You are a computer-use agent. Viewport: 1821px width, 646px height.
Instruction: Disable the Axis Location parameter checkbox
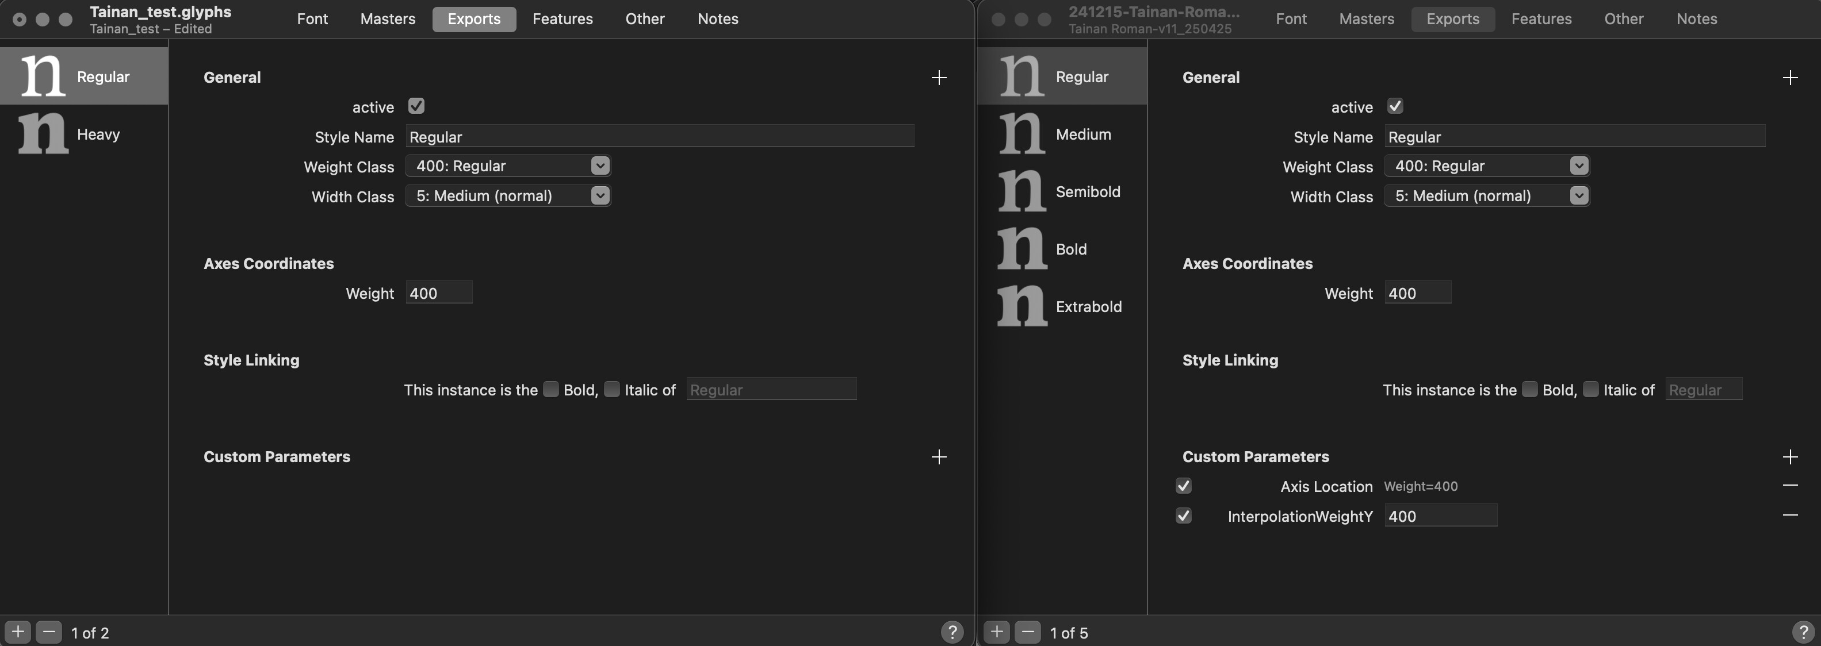pos(1183,486)
